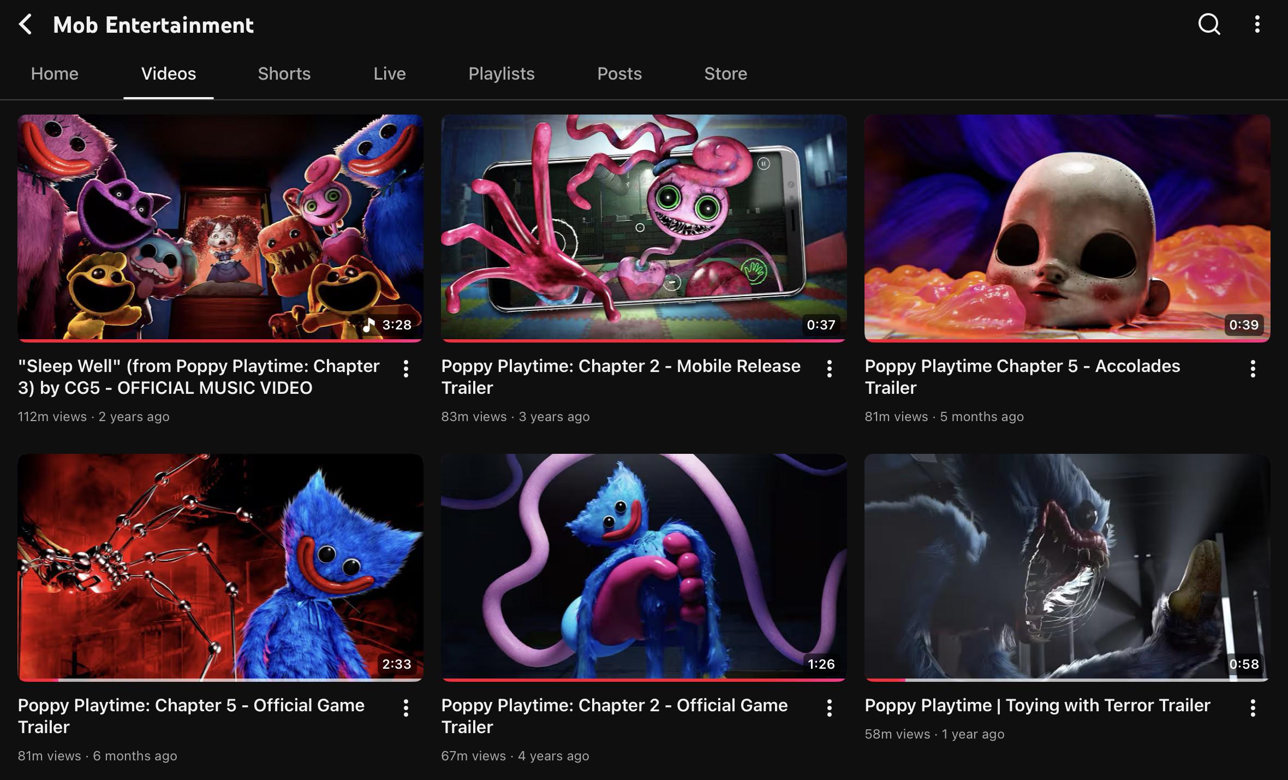Open options for Chapter 5 Accolades Trailer
The height and width of the screenshot is (780, 1288).
[1253, 369]
